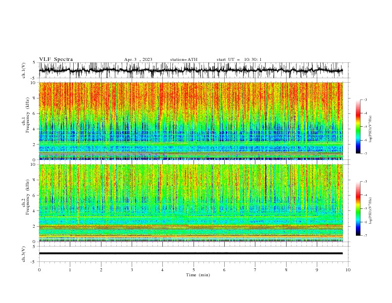This screenshot has width=392, height=303.
Task: Click the "-5" tick on ch.1(V) axis
Action: point(33,78)
